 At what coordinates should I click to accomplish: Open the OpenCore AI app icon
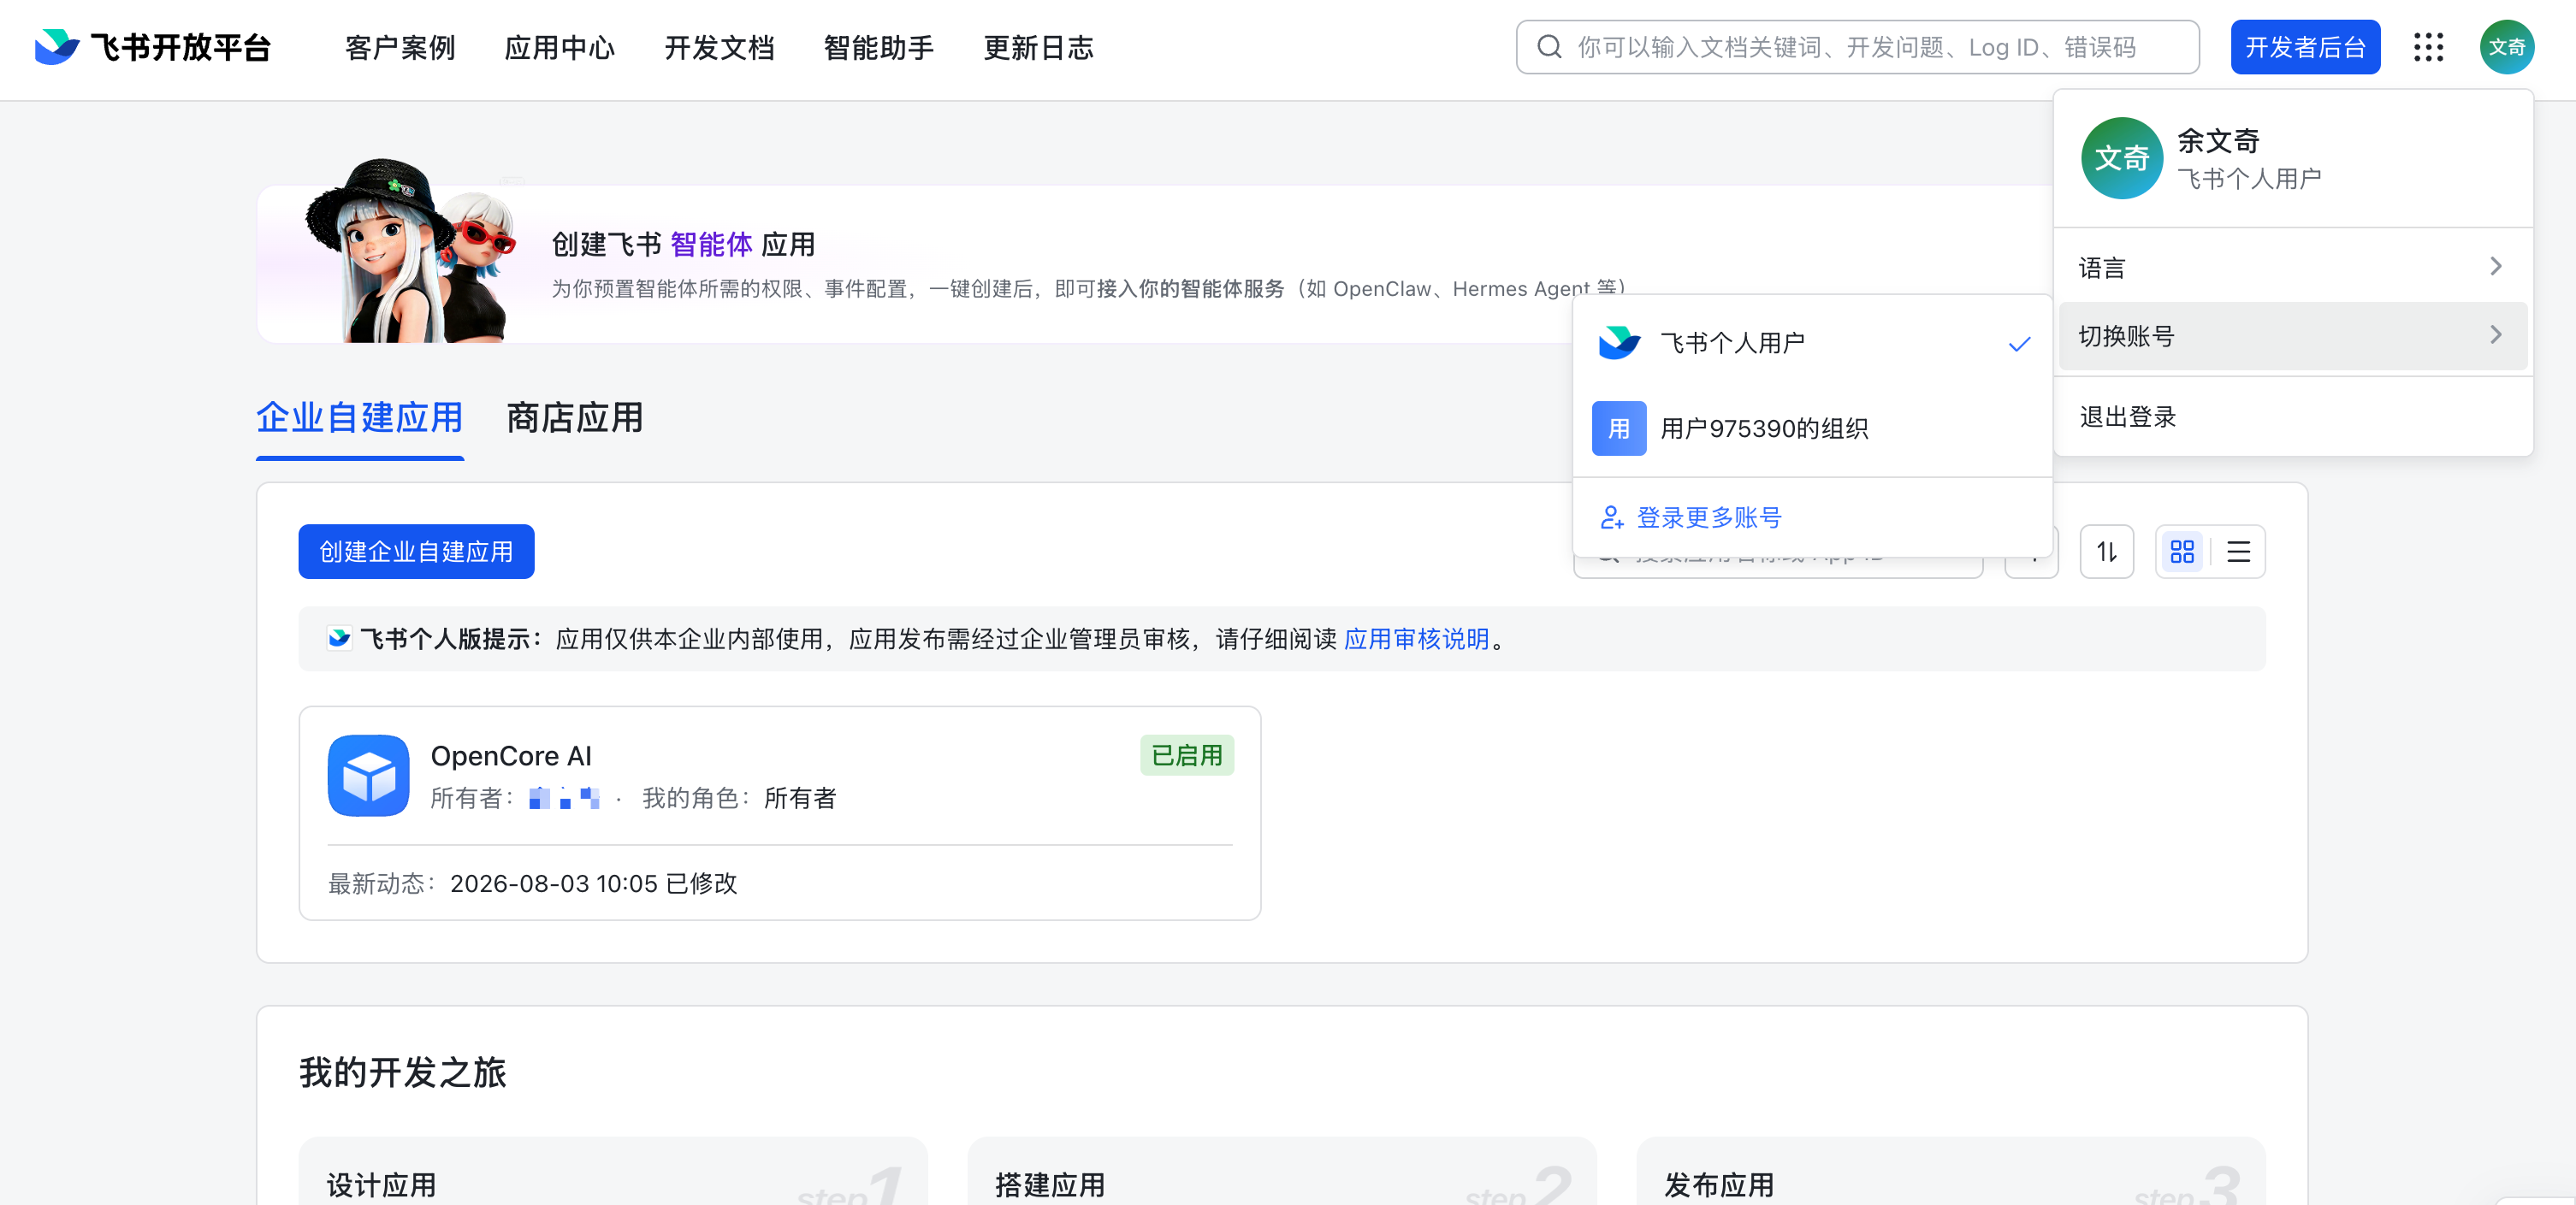368,775
